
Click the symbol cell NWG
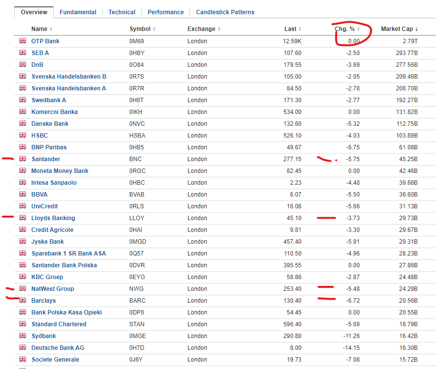136,289
